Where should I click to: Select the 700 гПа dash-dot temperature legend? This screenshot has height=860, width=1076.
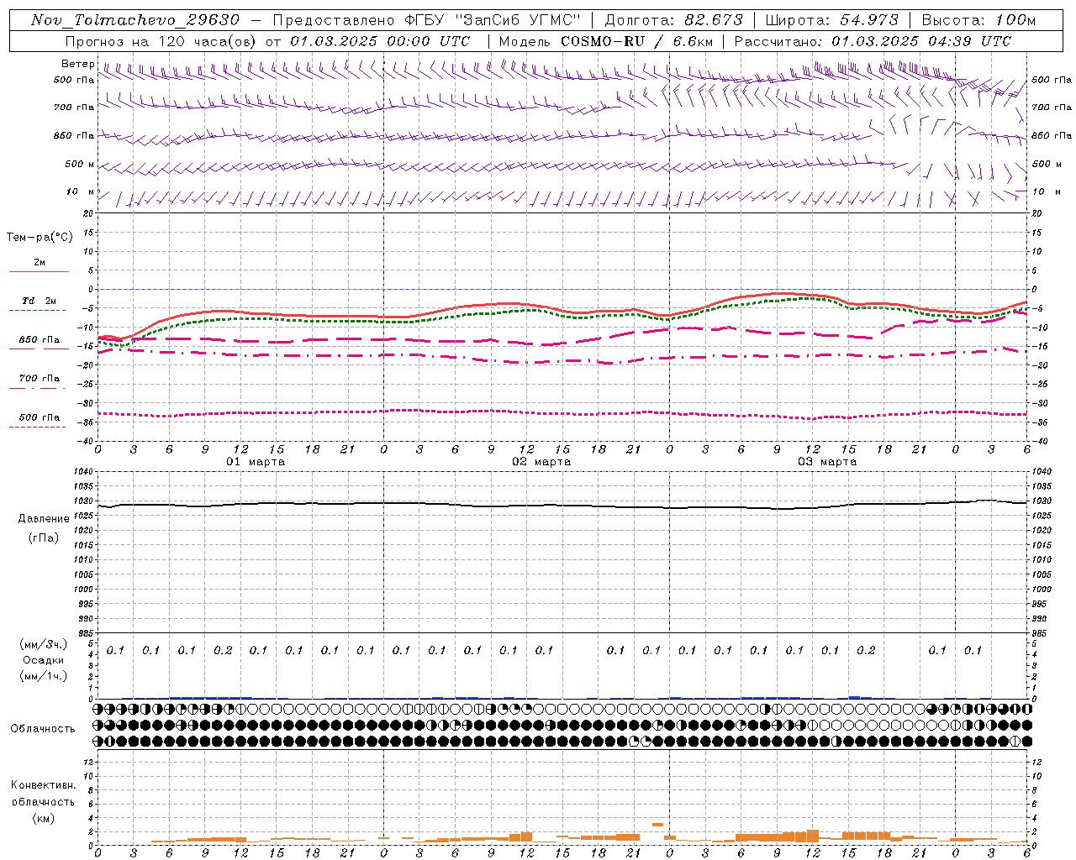pos(39,382)
